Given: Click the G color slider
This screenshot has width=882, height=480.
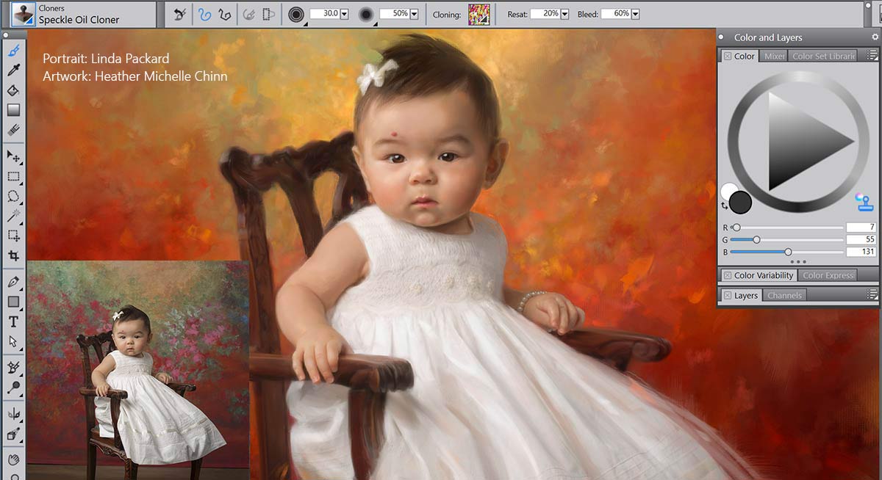Looking at the screenshot, I should [786, 240].
